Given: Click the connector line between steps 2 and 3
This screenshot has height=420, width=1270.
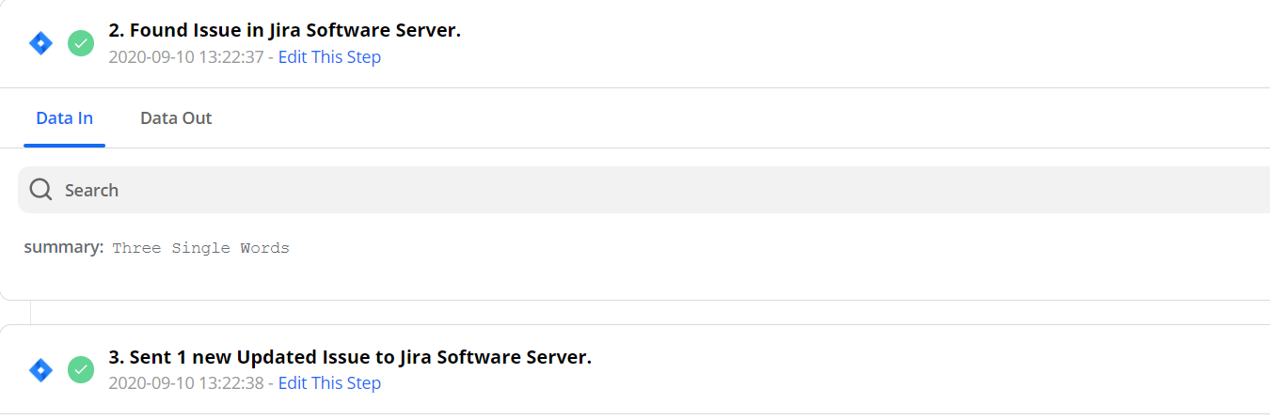Looking at the screenshot, I should click(31, 312).
